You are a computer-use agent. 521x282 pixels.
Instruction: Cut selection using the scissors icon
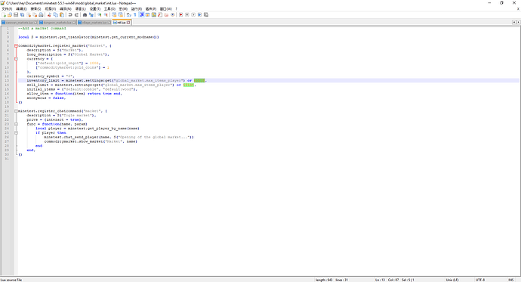pos(49,14)
